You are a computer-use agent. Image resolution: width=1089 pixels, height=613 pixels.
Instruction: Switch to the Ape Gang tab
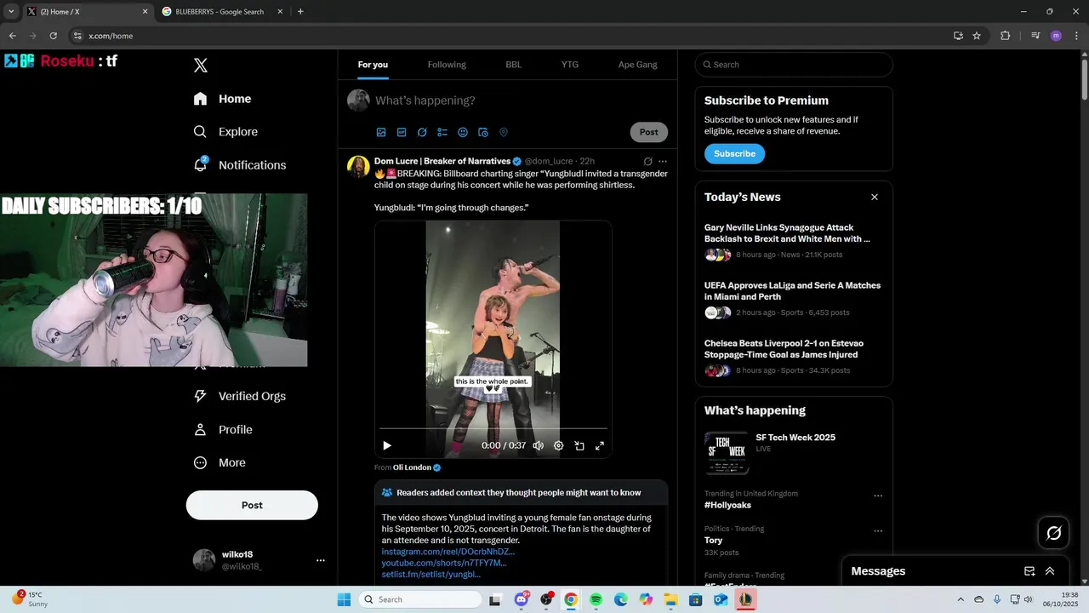point(637,65)
